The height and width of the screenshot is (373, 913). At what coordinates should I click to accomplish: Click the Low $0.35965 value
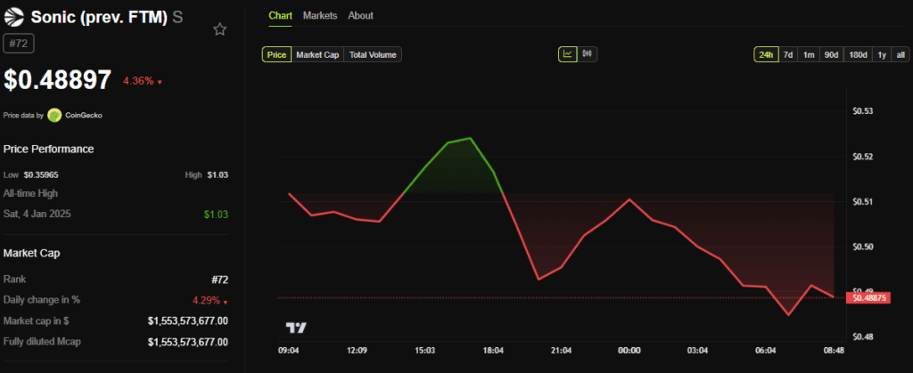click(x=41, y=174)
